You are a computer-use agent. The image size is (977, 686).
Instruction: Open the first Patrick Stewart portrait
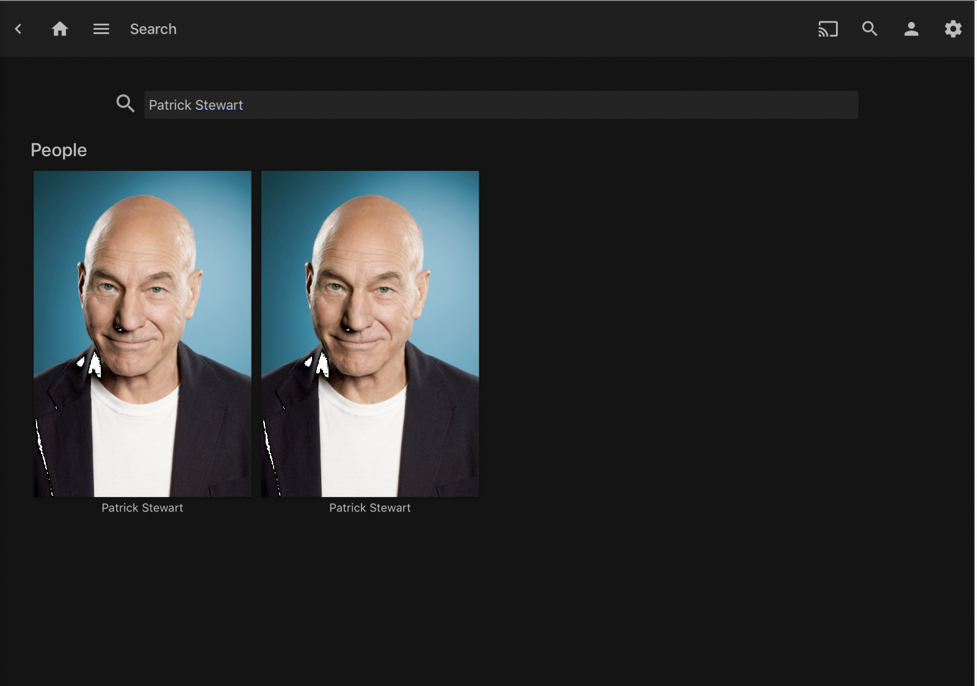click(x=142, y=333)
